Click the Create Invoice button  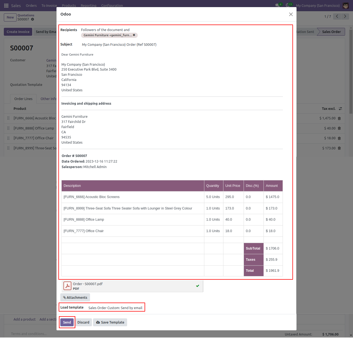tap(18, 32)
